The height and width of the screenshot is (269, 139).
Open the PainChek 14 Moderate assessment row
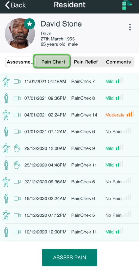tap(69, 115)
